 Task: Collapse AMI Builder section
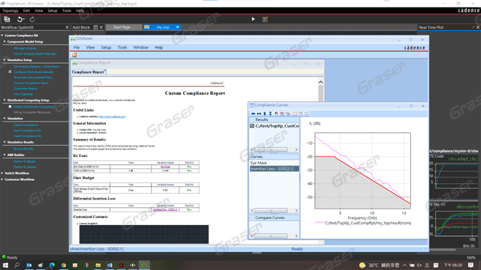tap(5, 155)
